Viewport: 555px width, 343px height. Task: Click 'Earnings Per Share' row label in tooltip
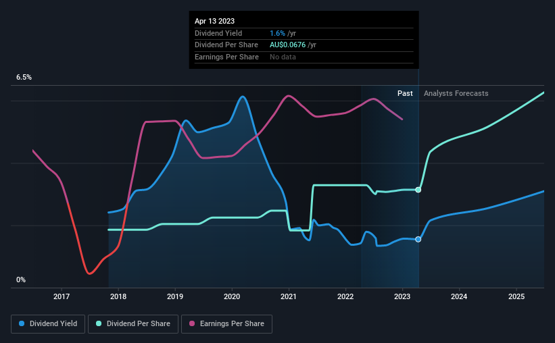[226, 57]
